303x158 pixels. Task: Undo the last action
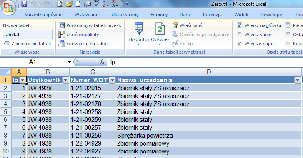(33, 4)
